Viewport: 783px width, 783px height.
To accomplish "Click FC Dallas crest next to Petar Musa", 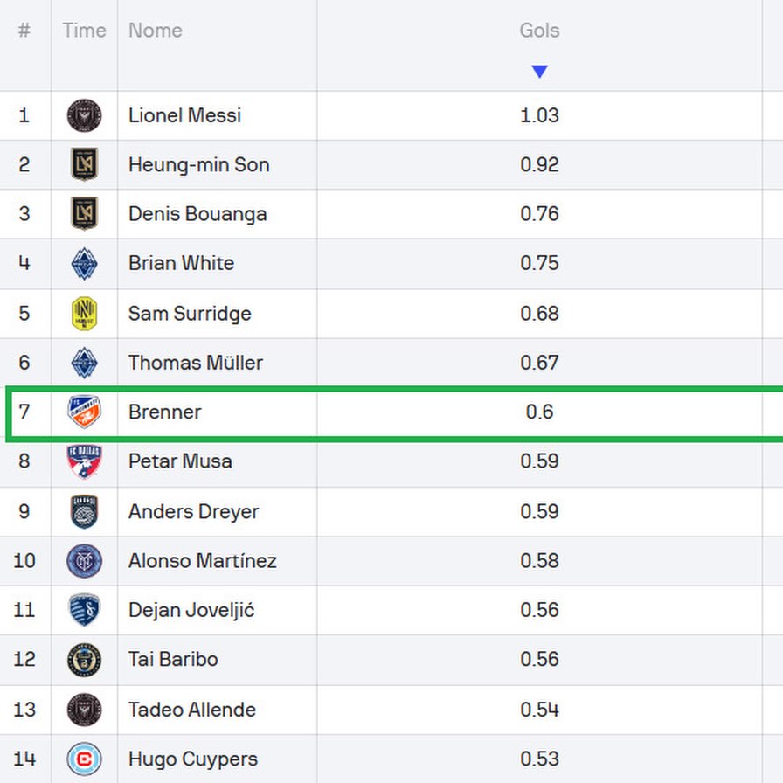I will point(84,461).
